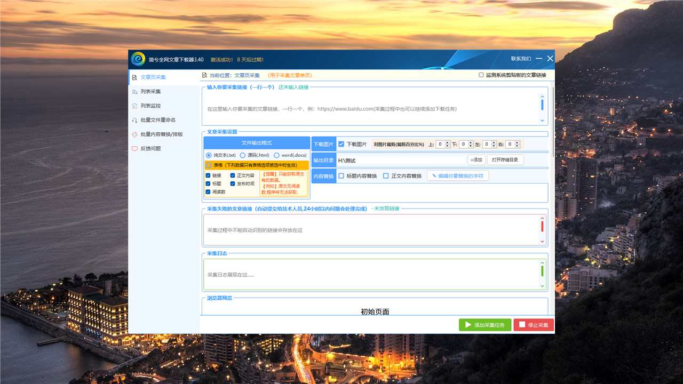
Task: Click the green play icon on 添加采集任务
Action: tap(468, 325)
